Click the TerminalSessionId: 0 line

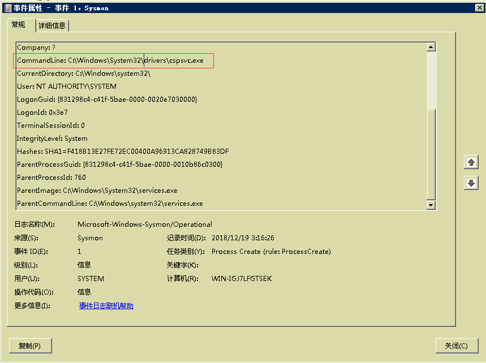click(51, 126)
